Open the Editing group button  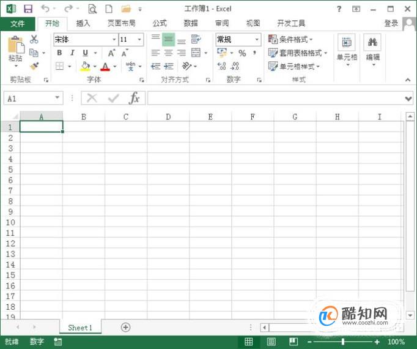click(372, 50)
